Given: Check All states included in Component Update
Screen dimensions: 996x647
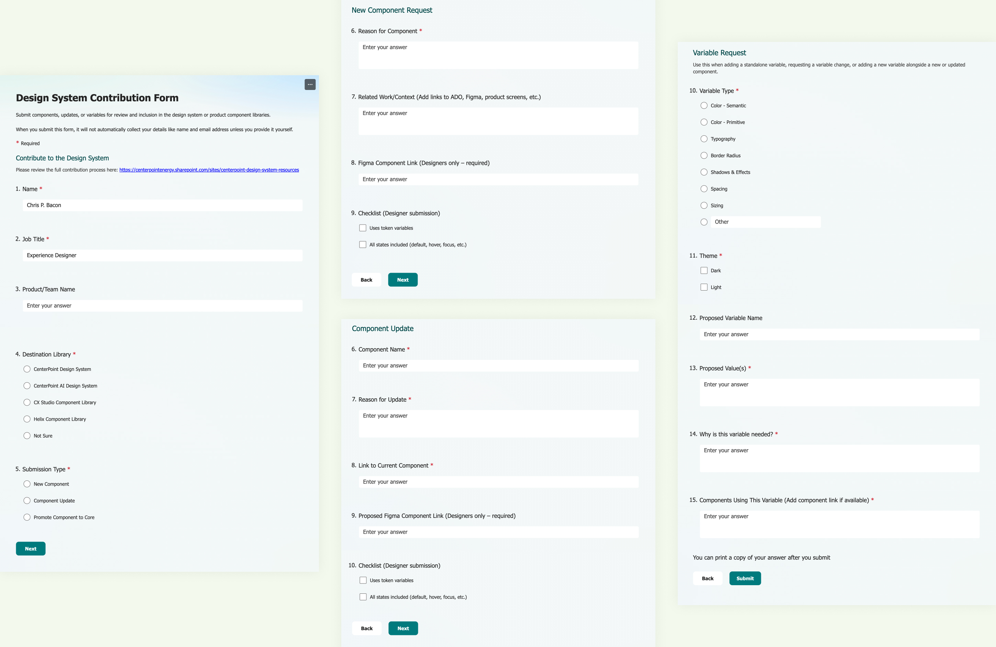Looking at the screenshot, I should coord(363,597).
